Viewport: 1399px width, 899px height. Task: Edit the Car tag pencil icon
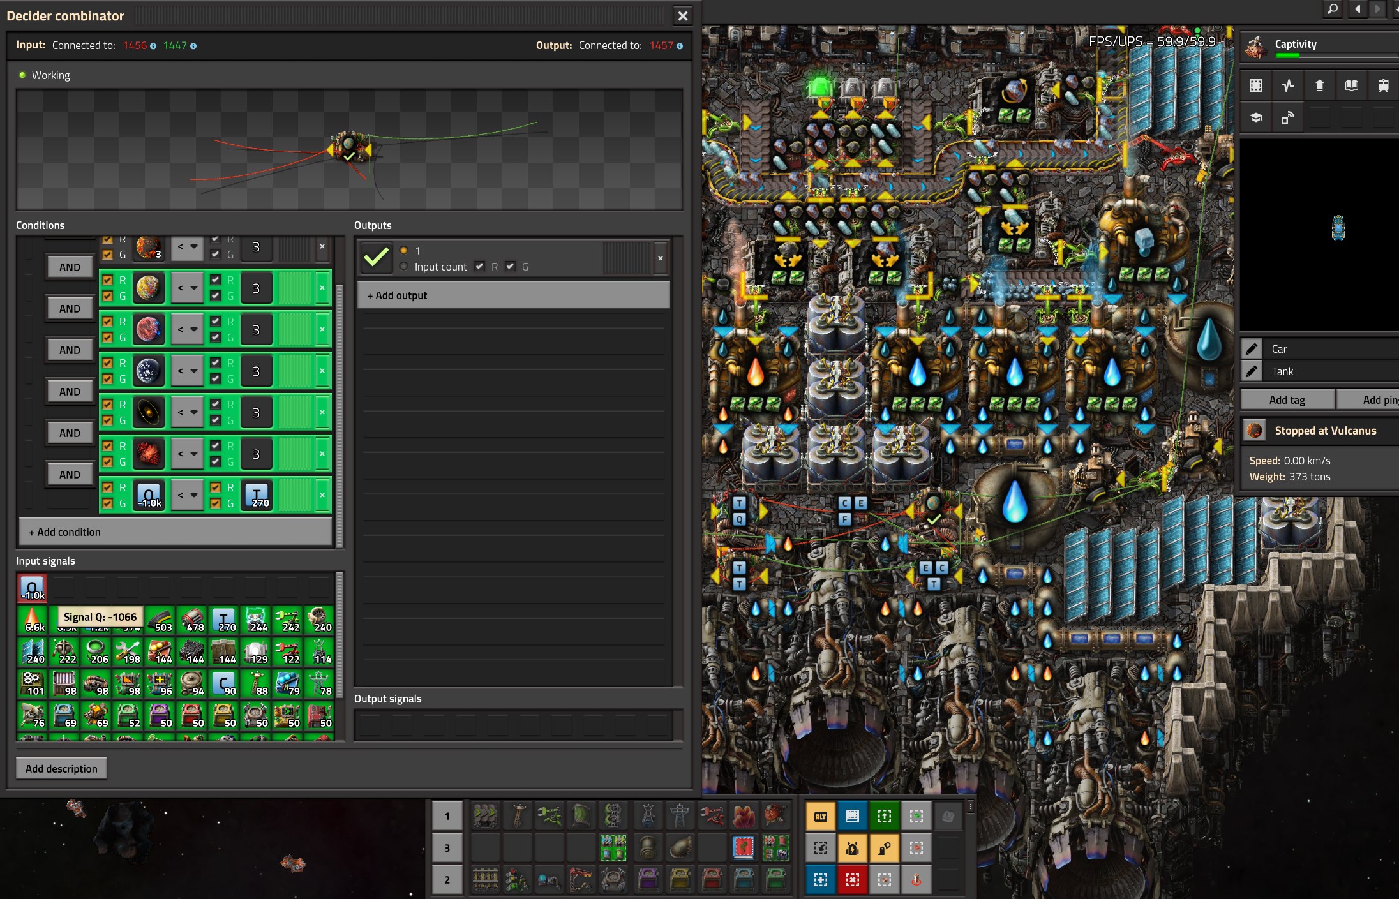coord(1252,349)
